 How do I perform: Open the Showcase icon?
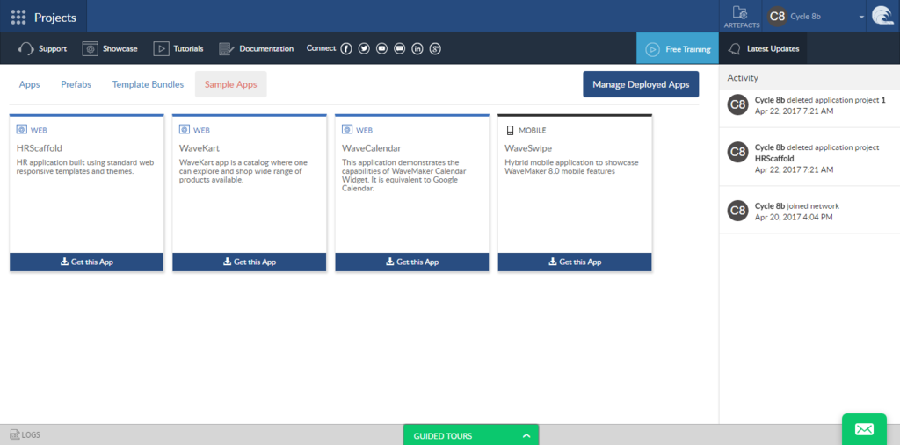[x=91, y=49]
